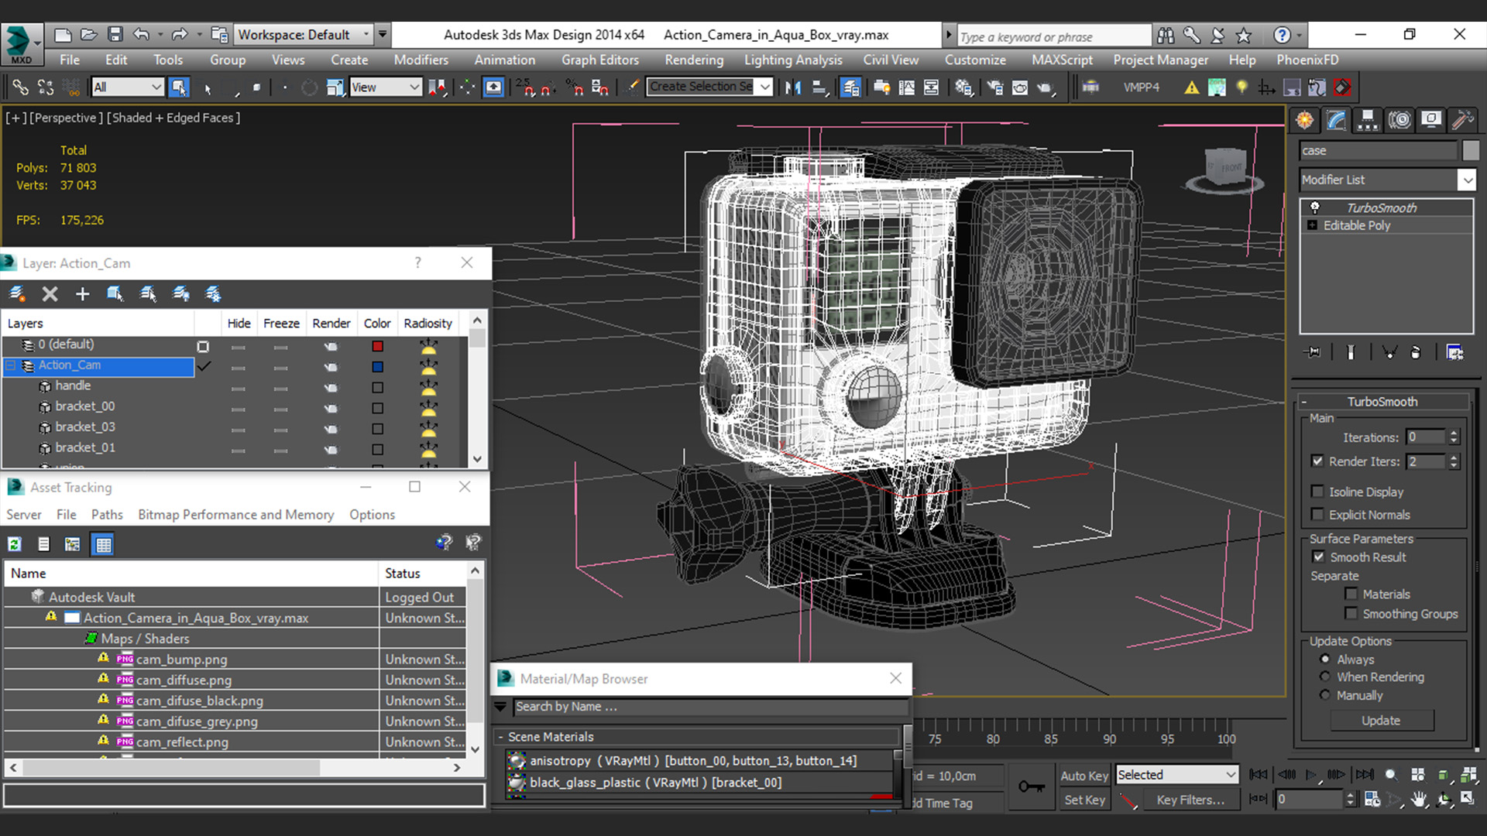
Task: Open file with the folder icon
Action: 89,35
